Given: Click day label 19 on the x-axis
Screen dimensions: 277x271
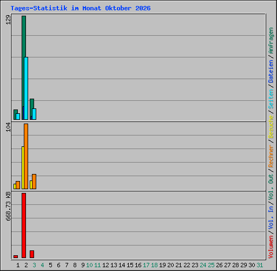Looking at the screenshot, I should (162, 265).
